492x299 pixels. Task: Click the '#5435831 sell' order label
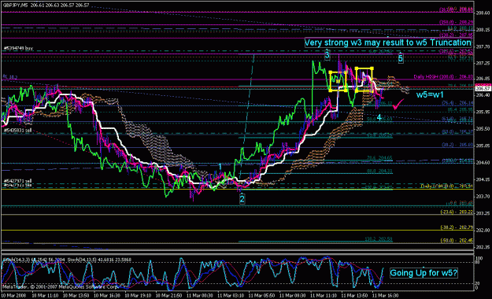pyautogui.click(x=17, y=130)
